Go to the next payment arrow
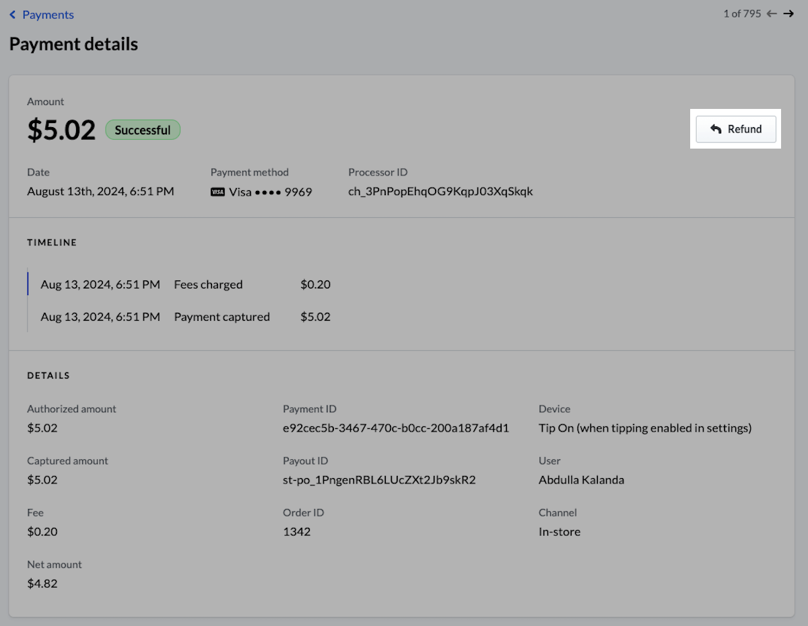Viewport: 808px width, 626px height. (x=788, y=13)
